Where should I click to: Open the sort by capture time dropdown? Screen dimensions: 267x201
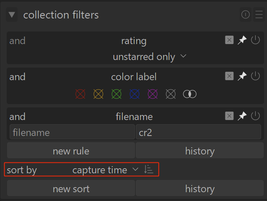coord(105,170)
